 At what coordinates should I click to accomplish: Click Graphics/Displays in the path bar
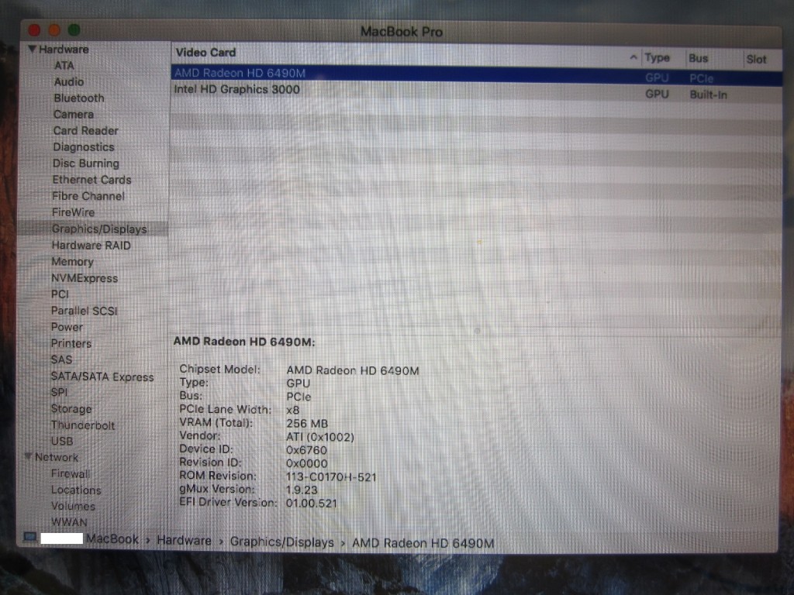click(282, 542)
